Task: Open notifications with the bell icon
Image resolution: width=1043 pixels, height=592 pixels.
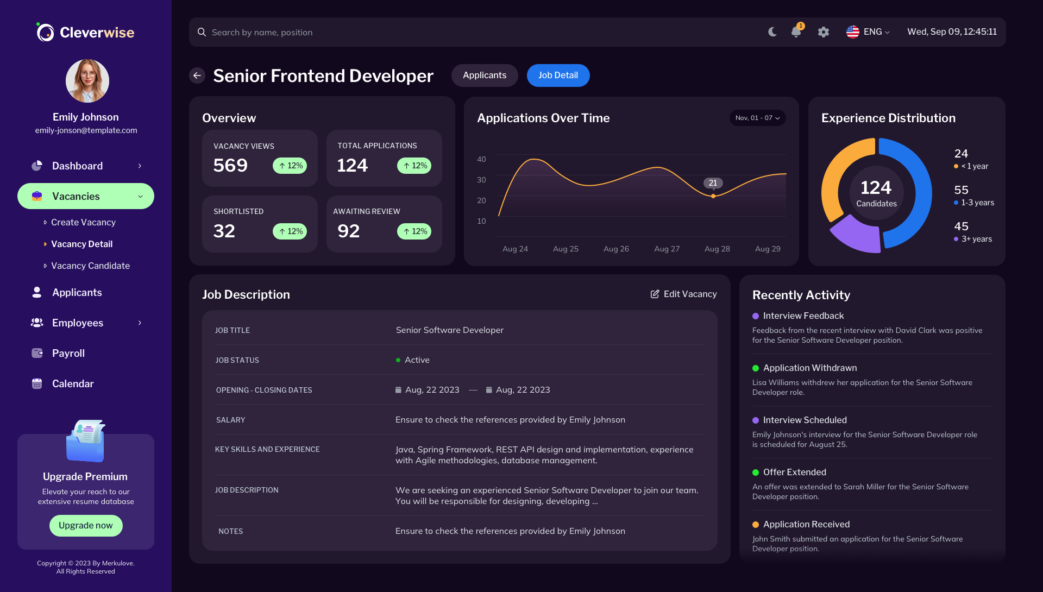Action: click(796, 33)
